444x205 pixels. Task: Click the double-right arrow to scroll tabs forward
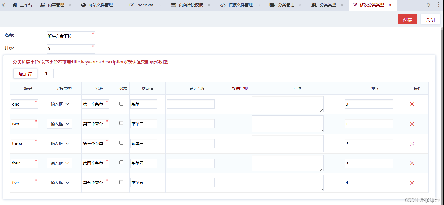click(x=428, y=5)
